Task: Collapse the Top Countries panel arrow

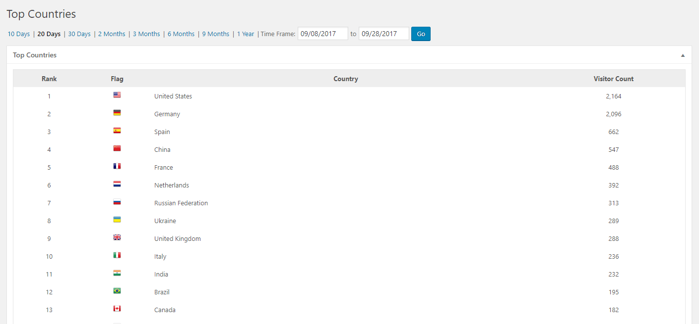Action: (x=683, y=55)
